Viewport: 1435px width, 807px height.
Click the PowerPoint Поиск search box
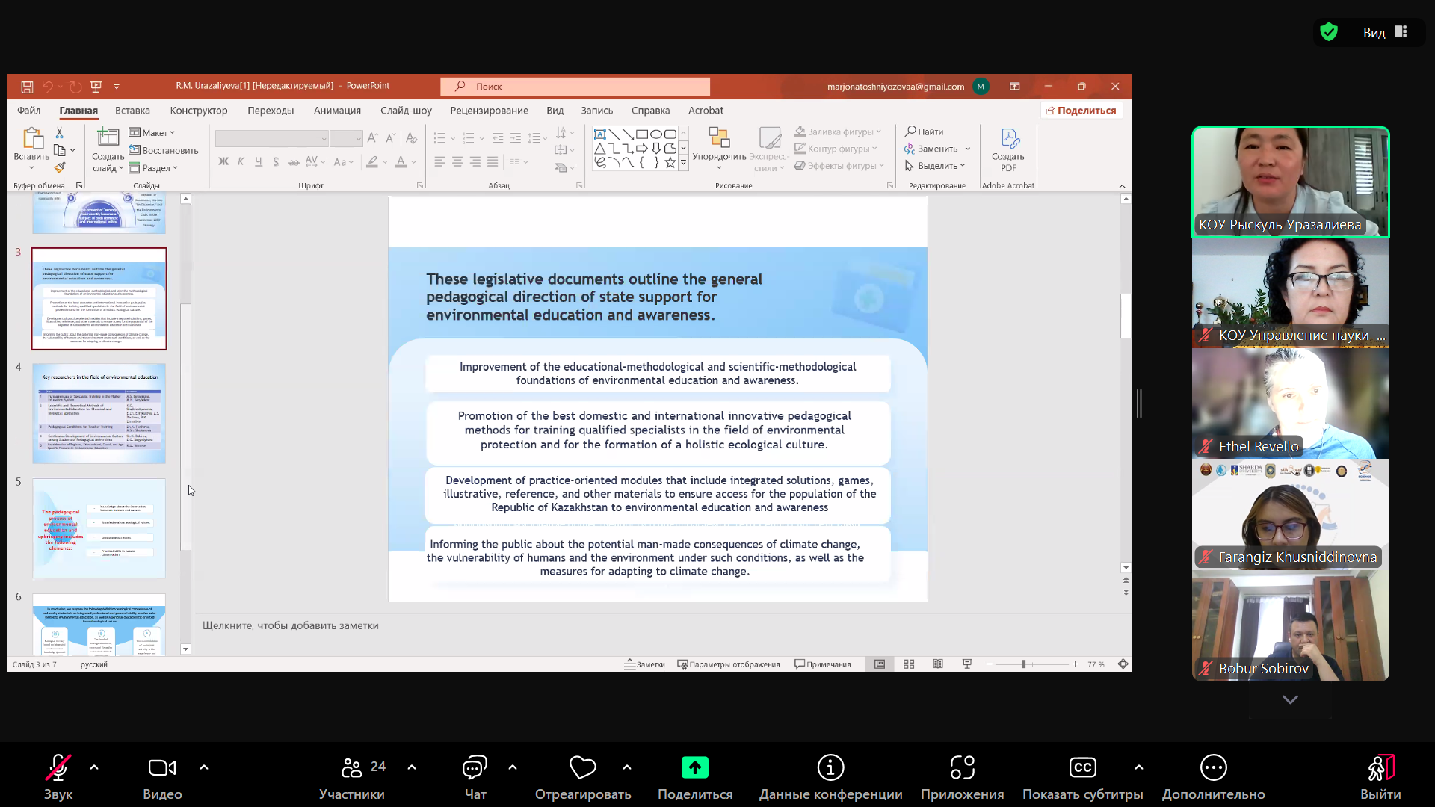[575, 87]
